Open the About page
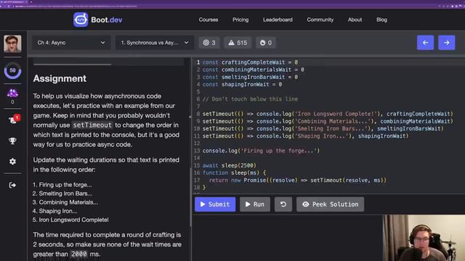Viewport: 465px width, 261px height. (355, 20)
